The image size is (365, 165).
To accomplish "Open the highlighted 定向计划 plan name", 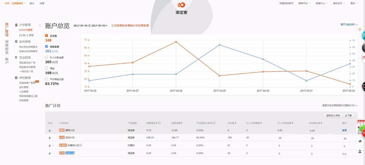I will [x=70, y=153].
